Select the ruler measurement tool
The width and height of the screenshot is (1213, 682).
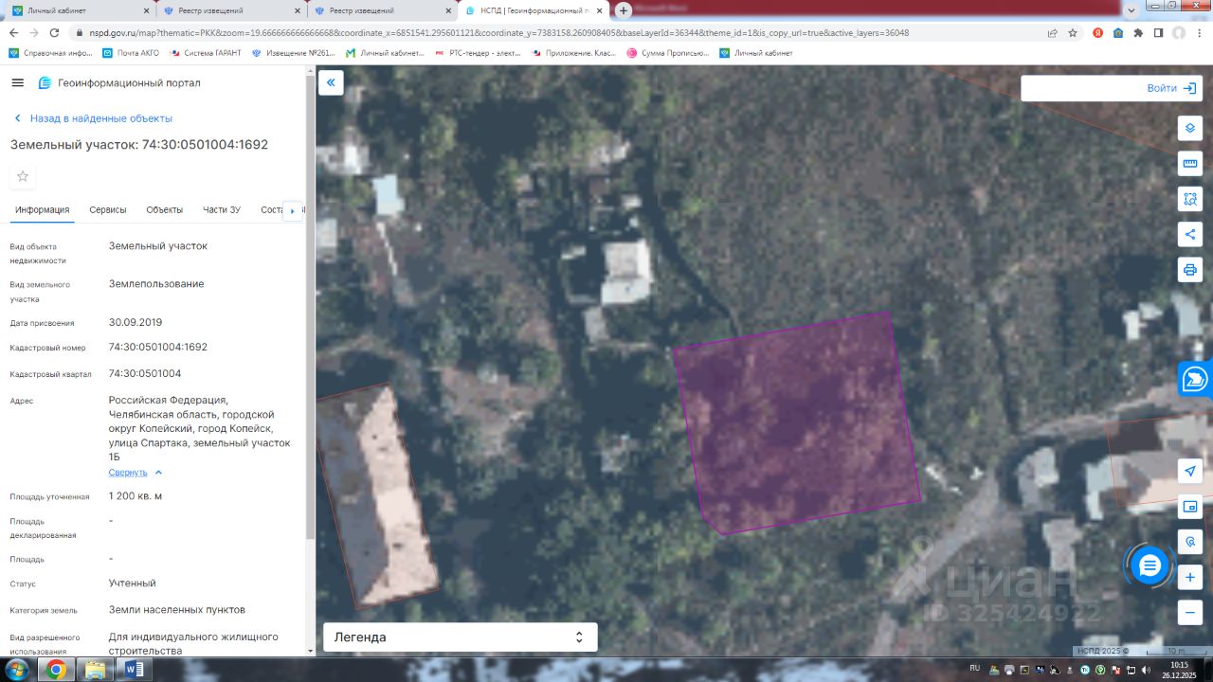pos(1190,164)
